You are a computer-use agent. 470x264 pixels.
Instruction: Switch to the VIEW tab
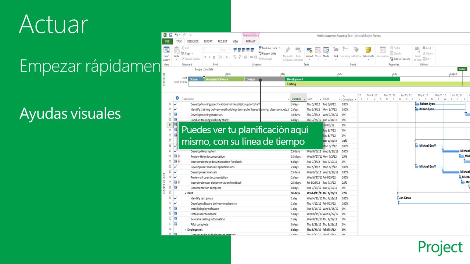[x=235, y=41]
